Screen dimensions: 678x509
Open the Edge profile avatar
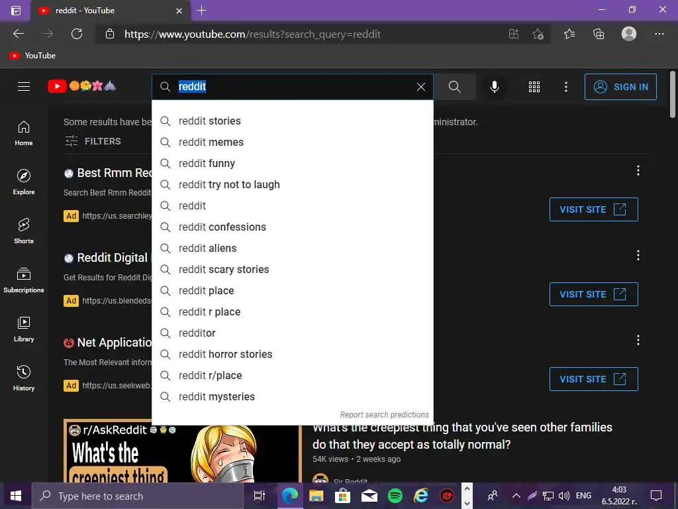[629, 34]
